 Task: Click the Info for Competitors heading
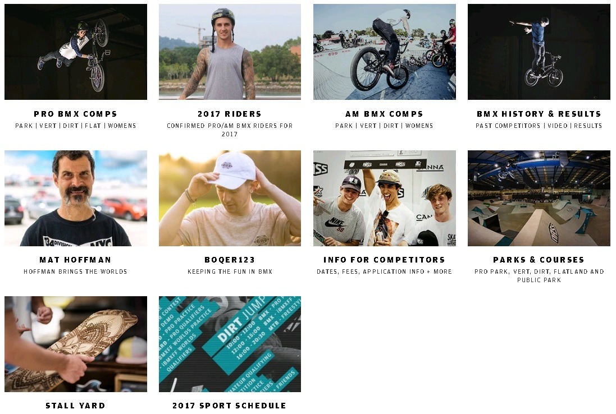click(385, 260)
